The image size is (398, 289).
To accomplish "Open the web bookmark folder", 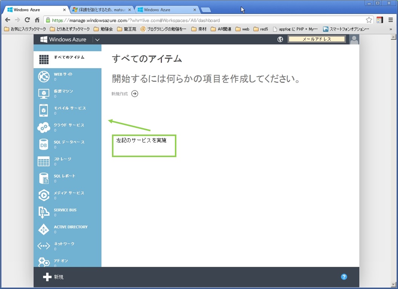I will tap(242, 29).
